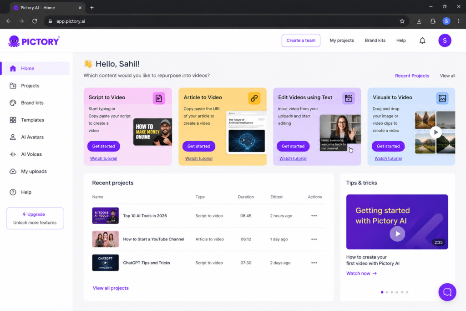Open the chat support bubble icon
This screenshot has height=311, width=466.
(447, 292)
